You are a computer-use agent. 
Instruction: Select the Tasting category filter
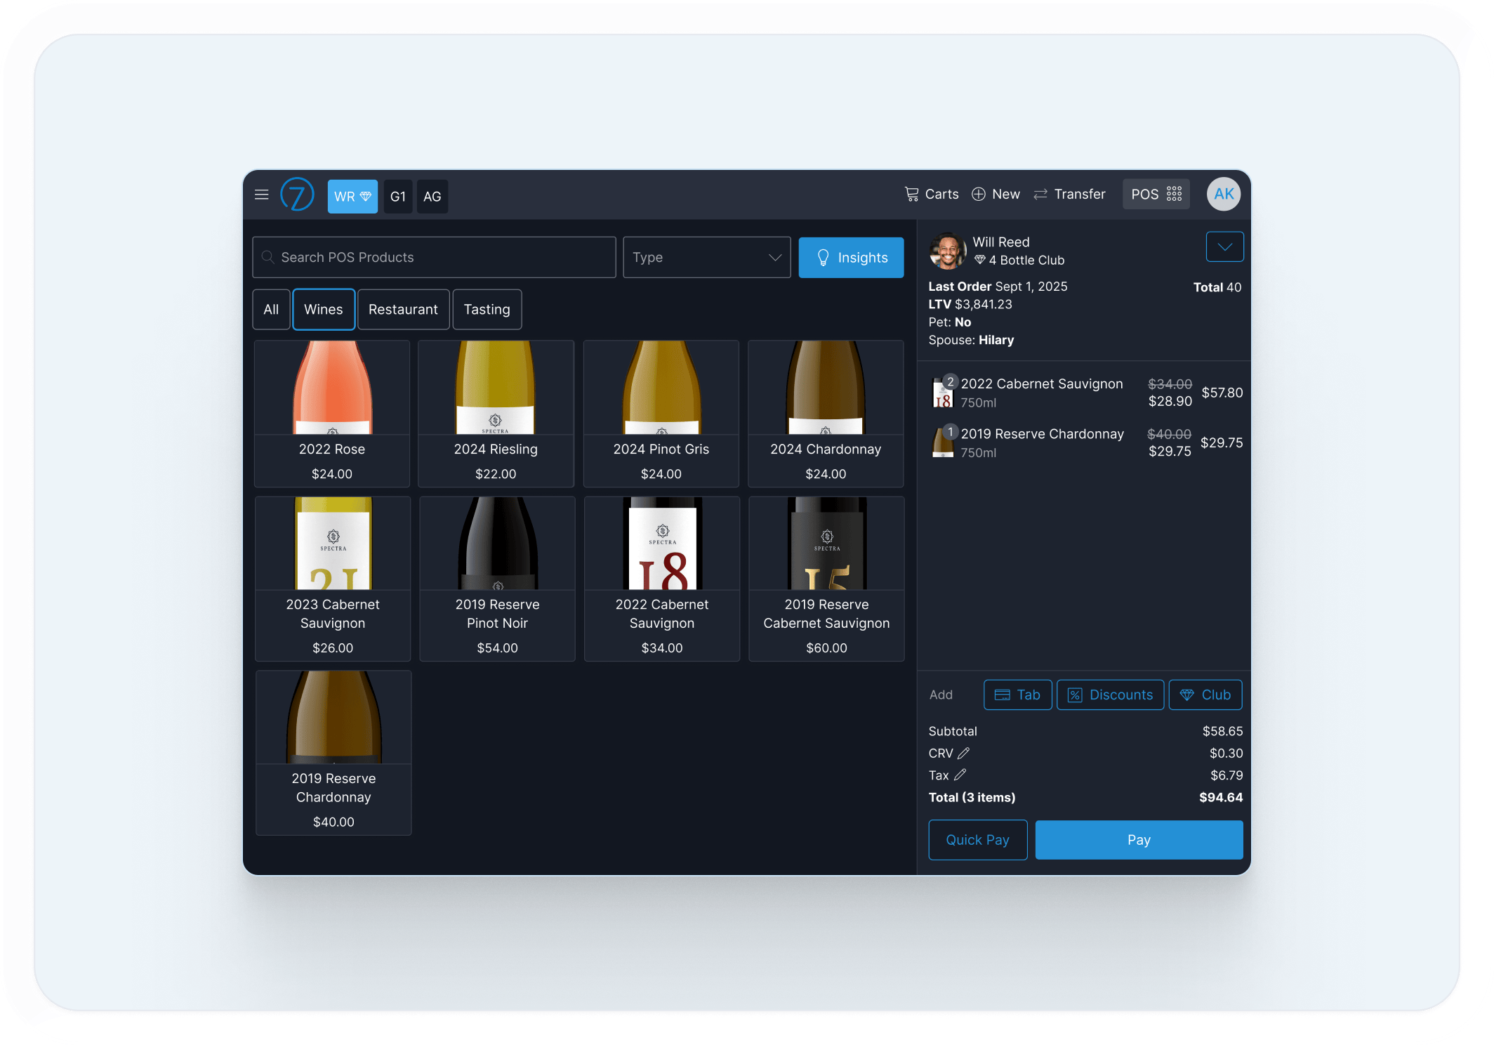pyautogui.click(x=487, y=310)
